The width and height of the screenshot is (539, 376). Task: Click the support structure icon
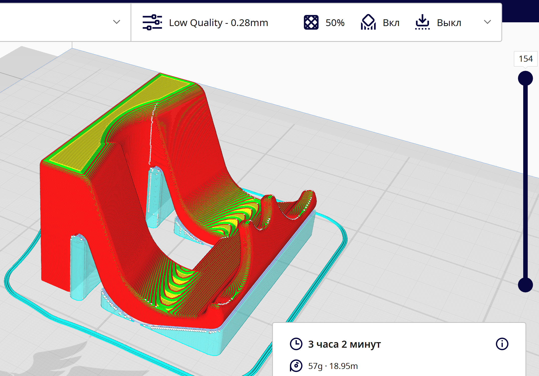368,22
